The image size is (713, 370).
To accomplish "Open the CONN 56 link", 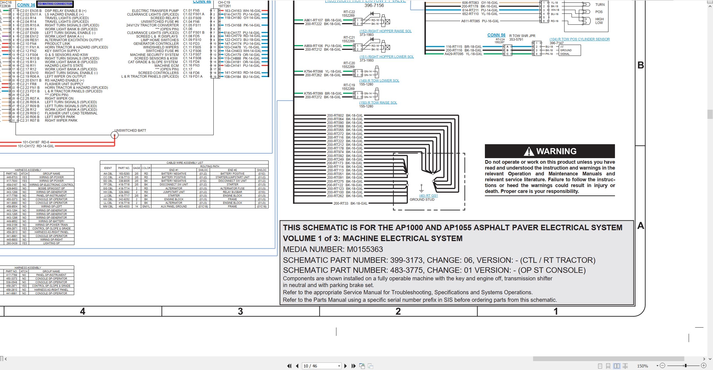I will 496,35.
